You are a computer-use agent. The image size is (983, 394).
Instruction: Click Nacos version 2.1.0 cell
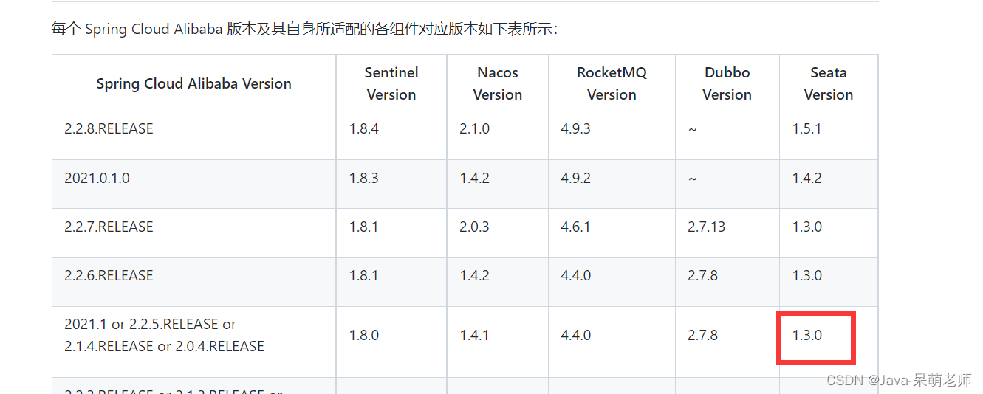[474, 129]
